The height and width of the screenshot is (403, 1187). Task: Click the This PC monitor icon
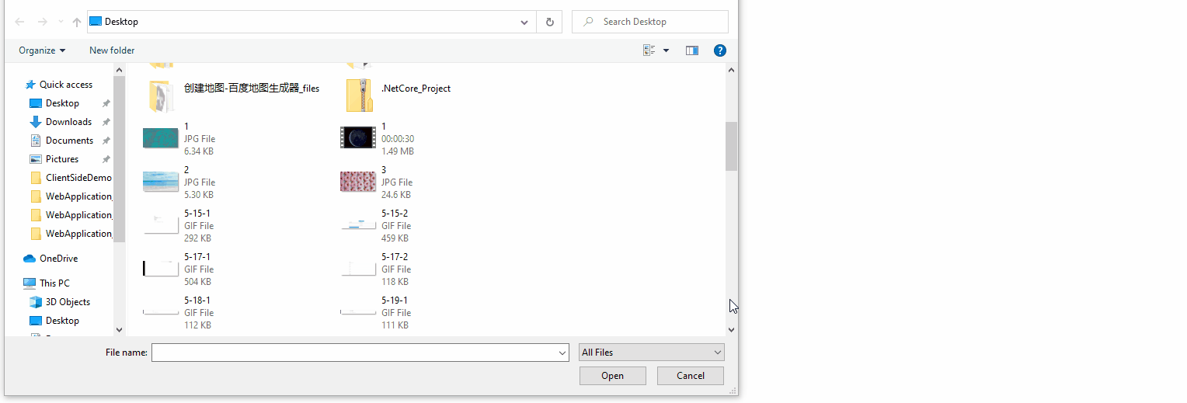point(30,283)
